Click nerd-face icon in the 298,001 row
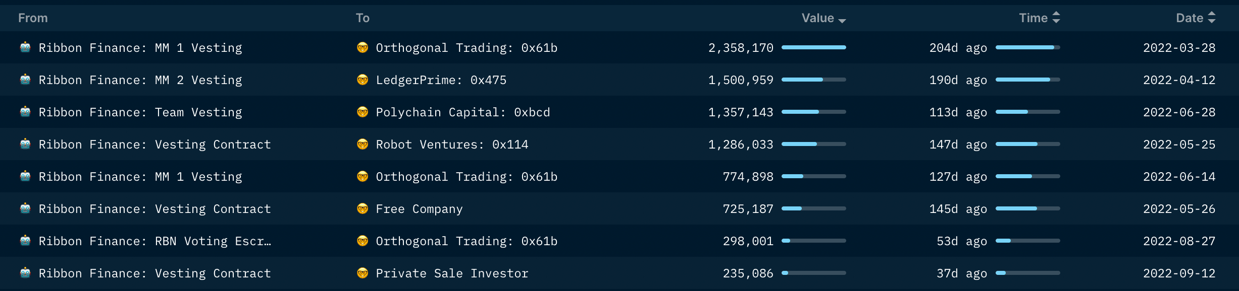The image size is (1239, 291). (x=363, y=241)
